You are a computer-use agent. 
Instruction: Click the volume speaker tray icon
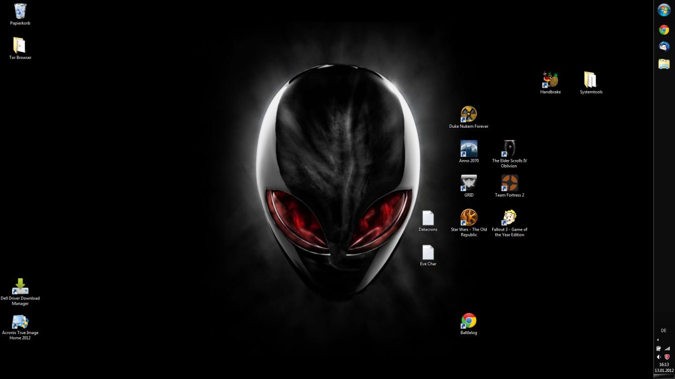659,357
